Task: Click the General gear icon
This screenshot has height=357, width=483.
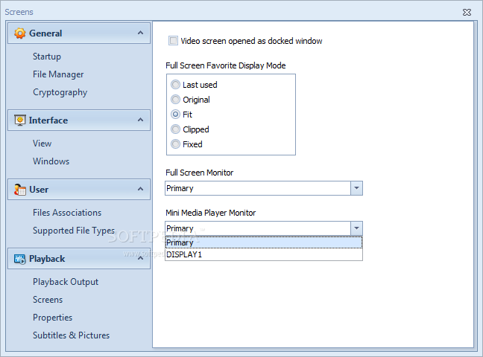Action: [19, 33]
